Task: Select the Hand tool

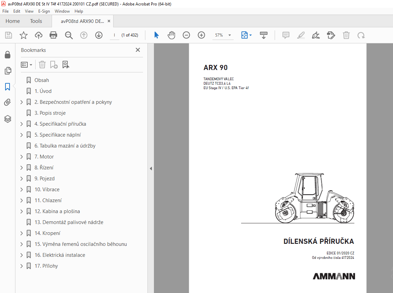Action: pos(171,35)
